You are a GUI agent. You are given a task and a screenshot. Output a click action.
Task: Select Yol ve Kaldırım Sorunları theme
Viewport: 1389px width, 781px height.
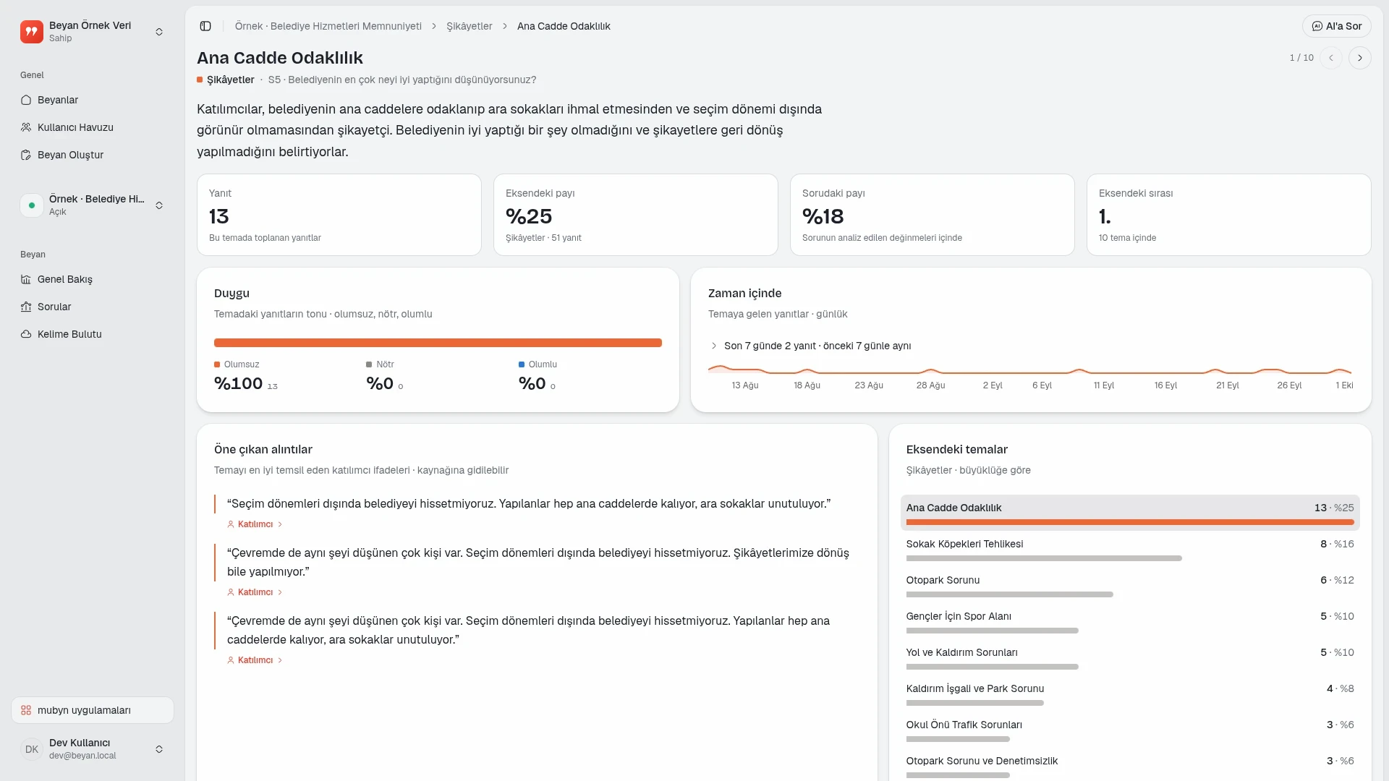coord(1130,658)
